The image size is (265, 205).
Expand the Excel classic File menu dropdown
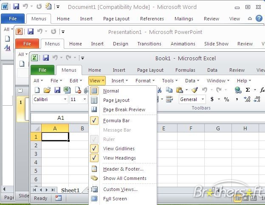[56, 81]
